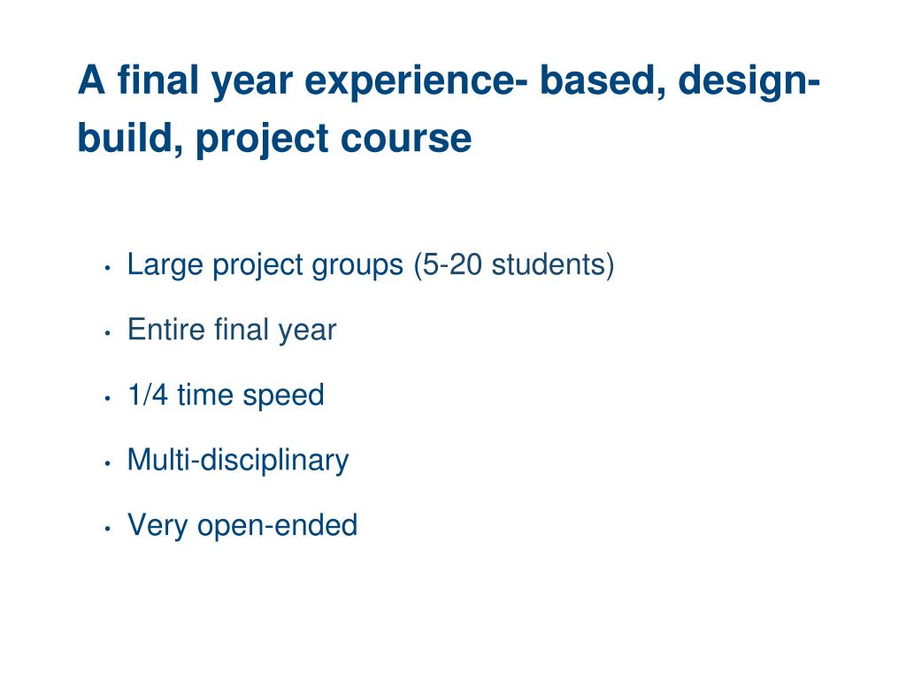Click the word 'Entire' in the second bullet
Viewport: 906px width, 679px height.
tap(167, 330)
